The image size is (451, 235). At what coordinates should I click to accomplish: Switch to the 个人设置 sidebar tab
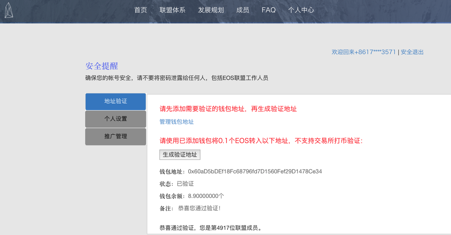[116, 119]
